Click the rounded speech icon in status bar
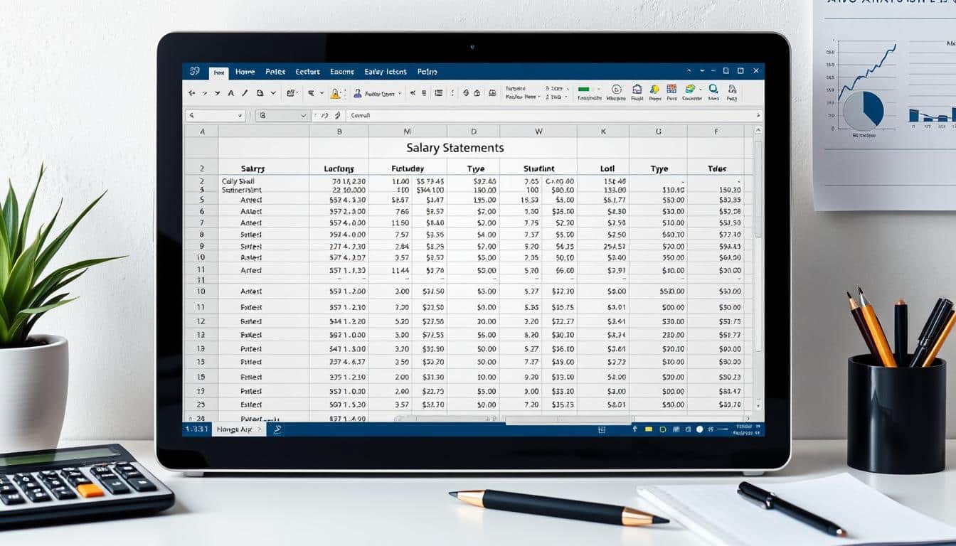 [662, 429]
